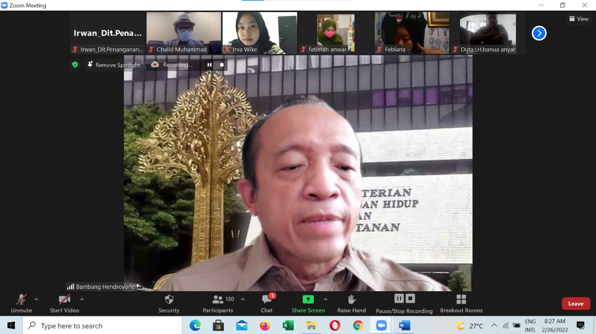This screenshot has width=596, height=334.
Task: Toggle Pause/Stop Recording in the toolbar
Action: click(x=404, y=303)
